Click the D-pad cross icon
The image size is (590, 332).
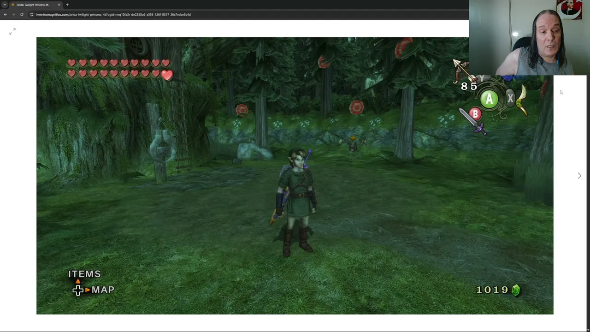point(78,290)
